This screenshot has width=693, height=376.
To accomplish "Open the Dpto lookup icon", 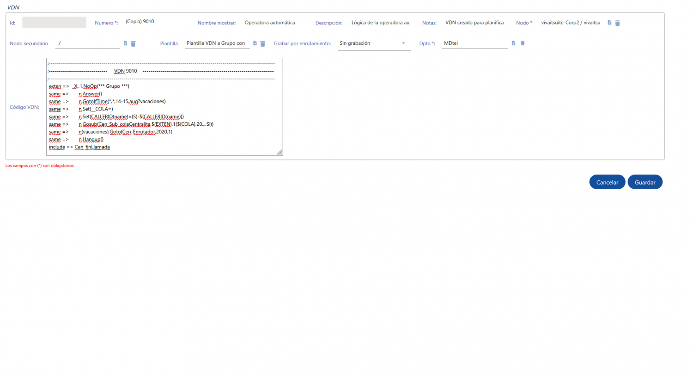I will tap(513, 43).
